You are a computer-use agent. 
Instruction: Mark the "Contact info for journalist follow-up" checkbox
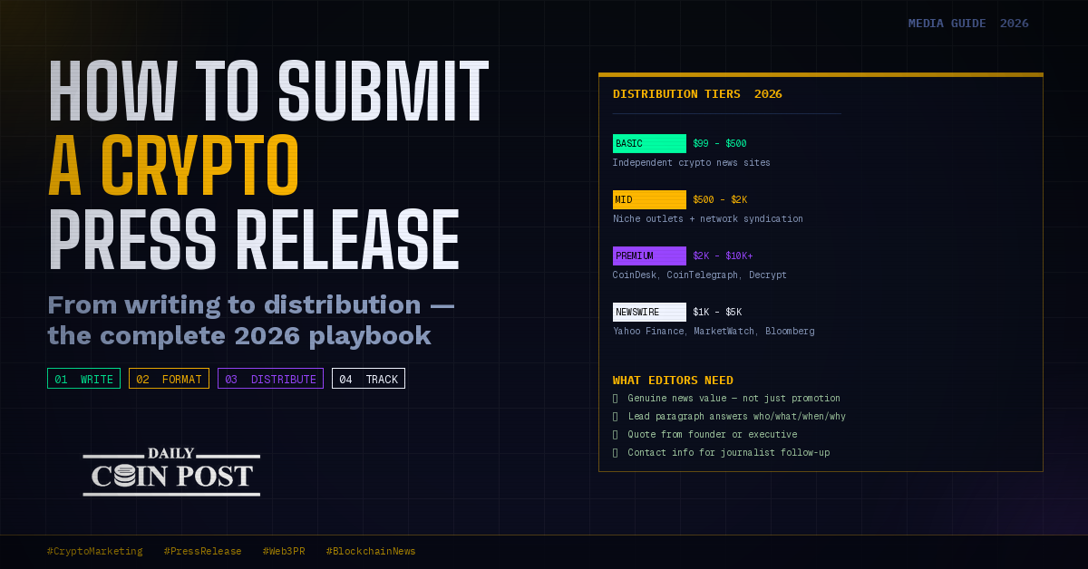point(616,453)
